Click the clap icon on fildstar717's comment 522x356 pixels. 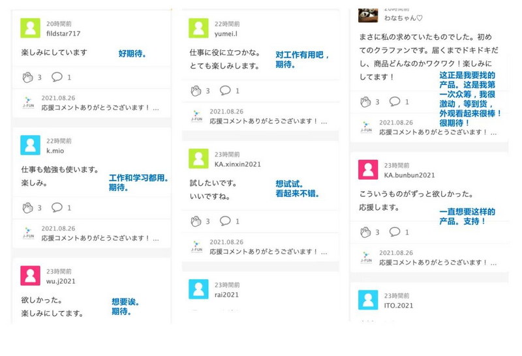pyautogui.click(x=27, y=77)
